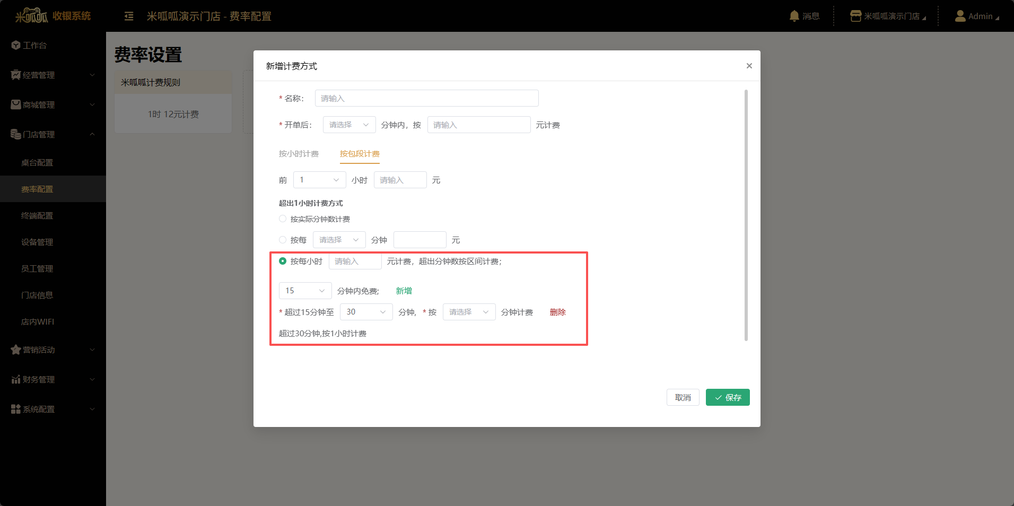
Task: Click the 营销活动 star icon
Action: (x=16, y=350)
